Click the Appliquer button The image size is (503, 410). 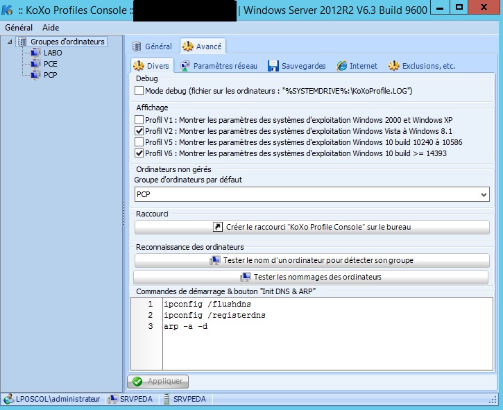(x=157, y=381)
